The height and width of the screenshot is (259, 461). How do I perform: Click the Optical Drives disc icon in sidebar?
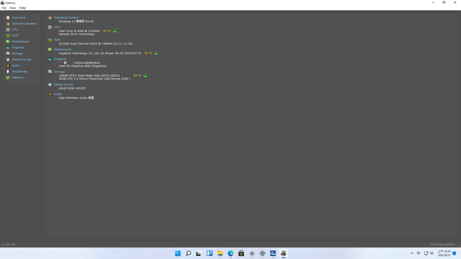(8, 59)
